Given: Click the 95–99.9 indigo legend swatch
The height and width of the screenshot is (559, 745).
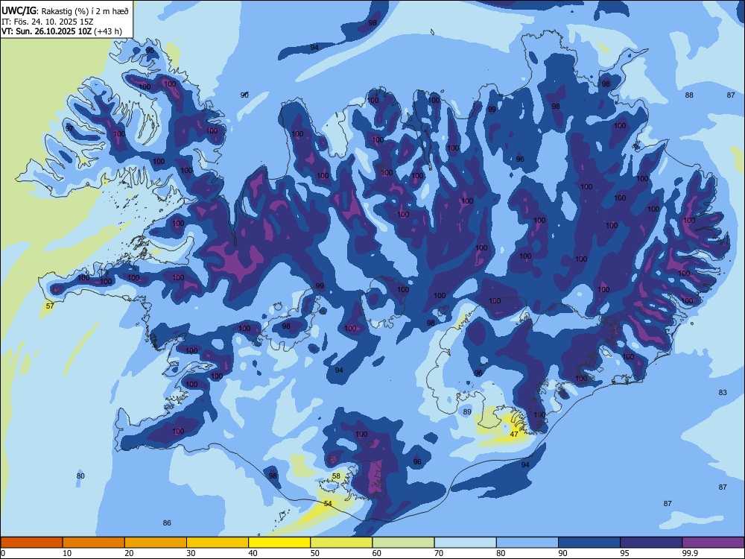Looking at the screenshot, I should coord(651,543).
